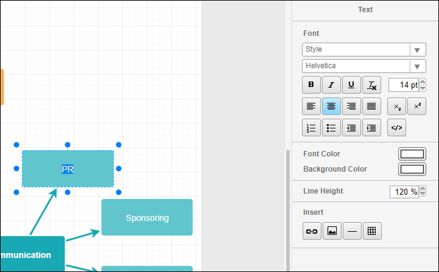Apply subscript formatting
Image resolution: width=439 pixels, height=272 pixels.
(396, 106)
